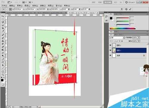
Task: Open the 编辑(E) menu
Action: pos(12,6)
